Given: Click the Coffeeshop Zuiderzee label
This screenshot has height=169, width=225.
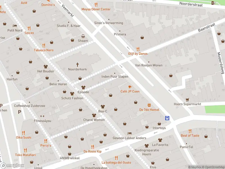Looking at the screenshot, I should coord(30,106).
